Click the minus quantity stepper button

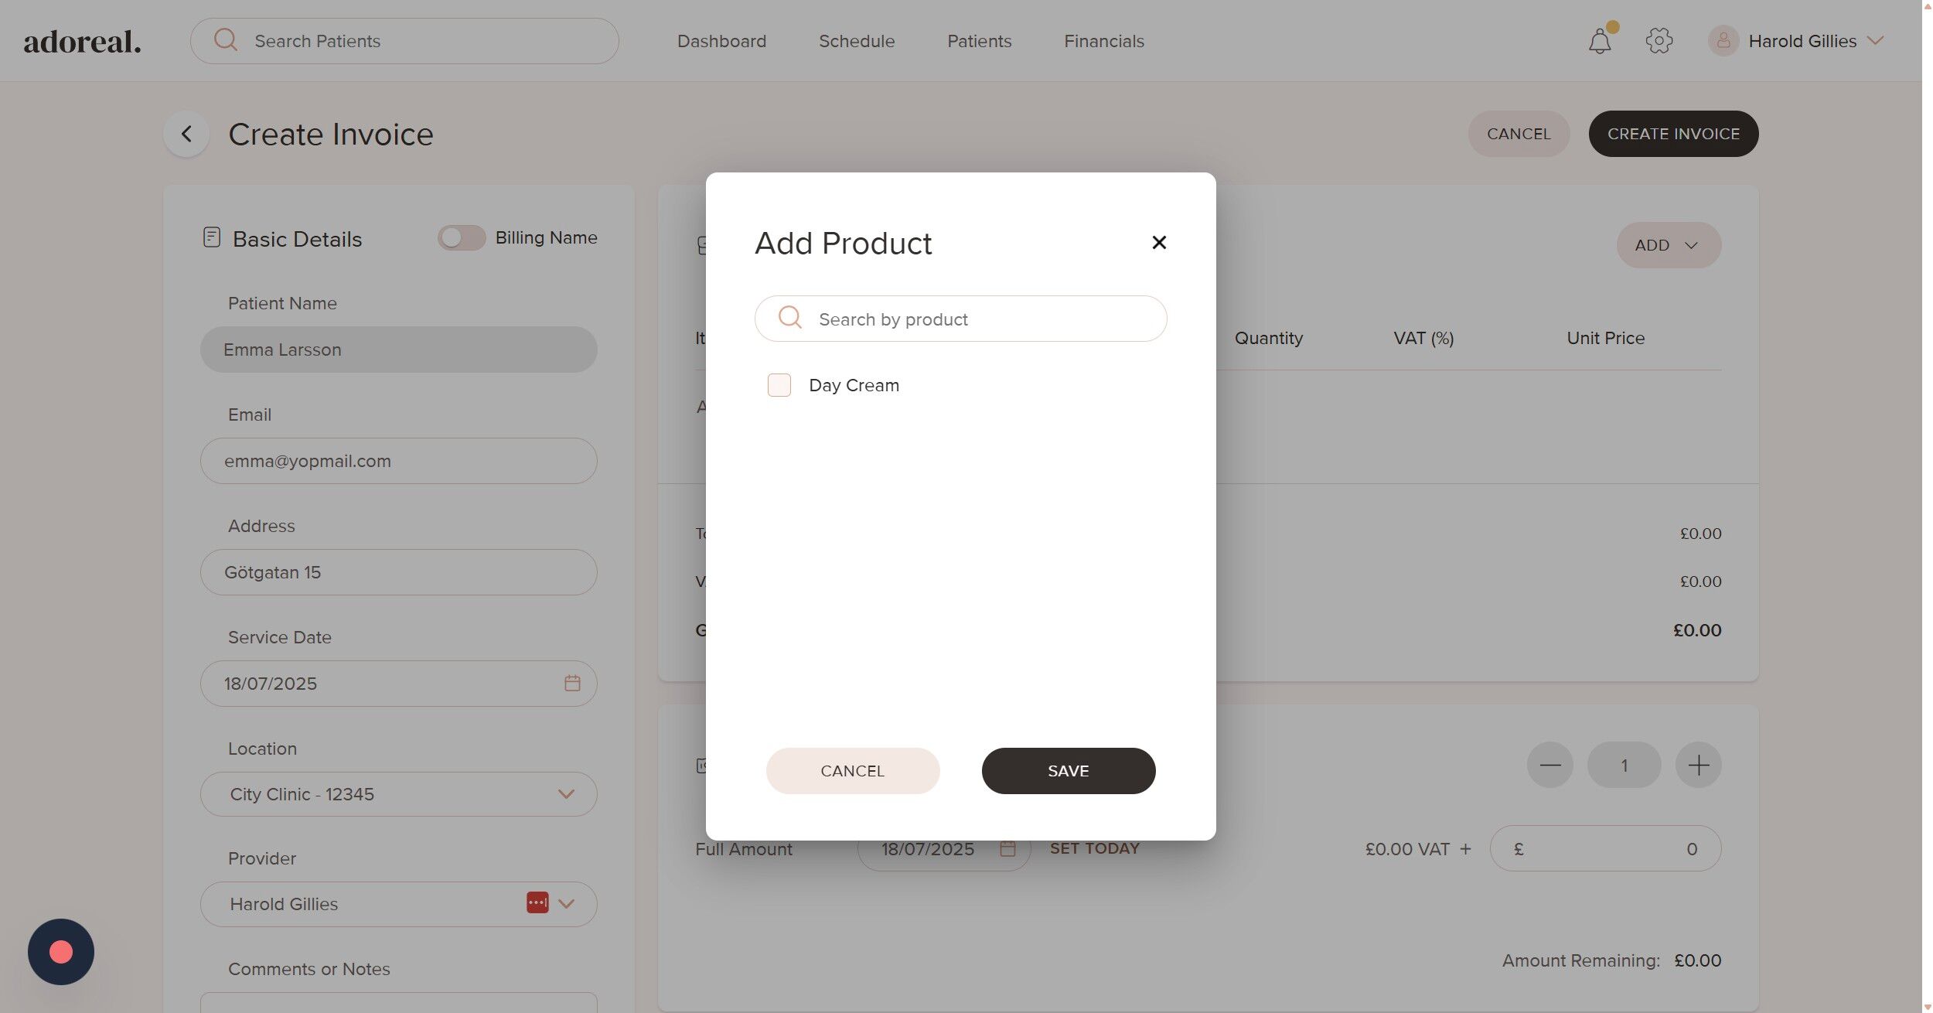[1549, 766]
